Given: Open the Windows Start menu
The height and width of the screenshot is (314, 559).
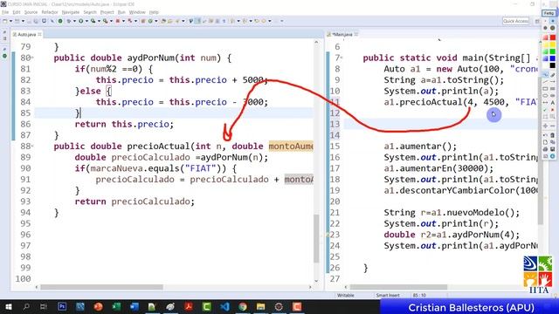Looking at the screenshot, I should (8, 306).
